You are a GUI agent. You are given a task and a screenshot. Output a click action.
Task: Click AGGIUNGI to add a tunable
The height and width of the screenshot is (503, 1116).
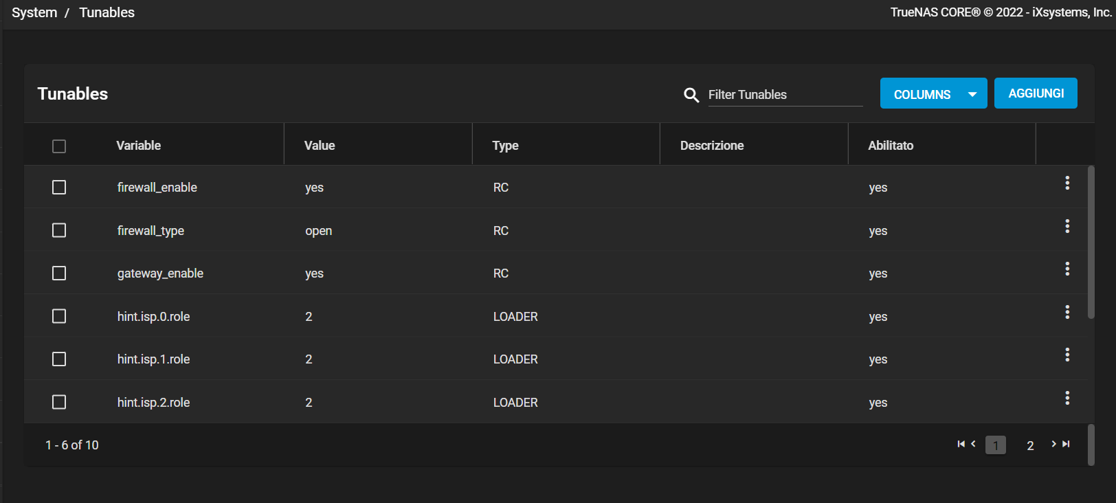click(x=1036, y=93)
